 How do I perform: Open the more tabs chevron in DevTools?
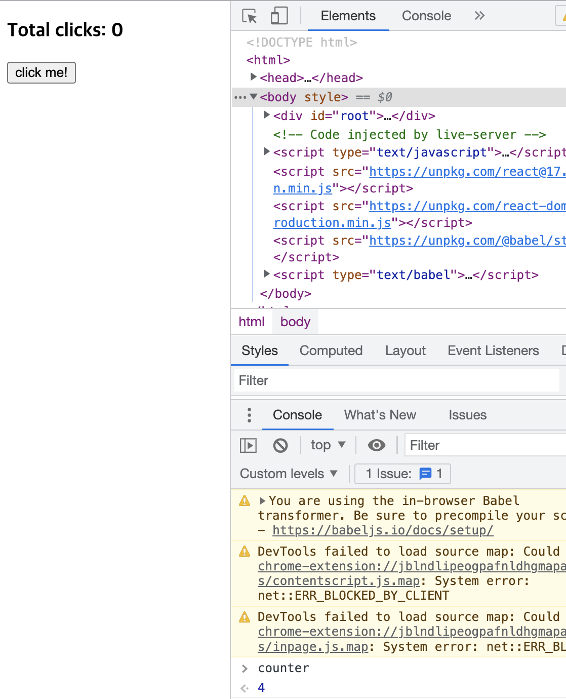[x=479, y=16]
